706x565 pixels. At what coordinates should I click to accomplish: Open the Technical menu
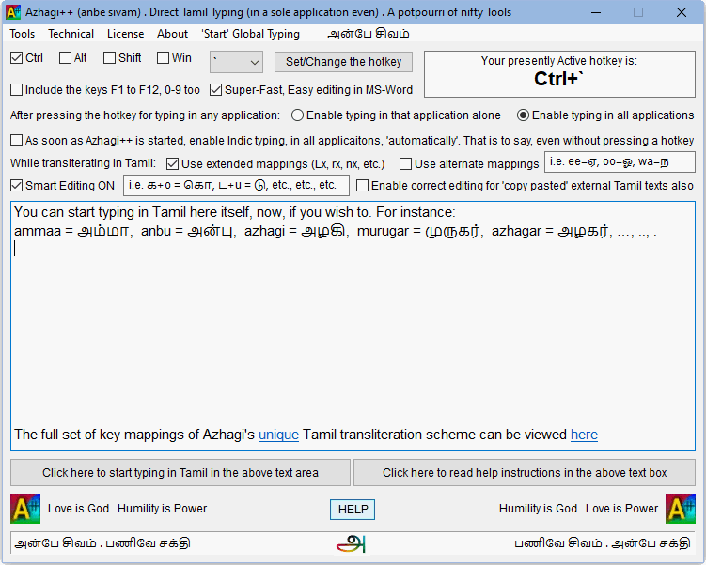[x=71, y=34]
